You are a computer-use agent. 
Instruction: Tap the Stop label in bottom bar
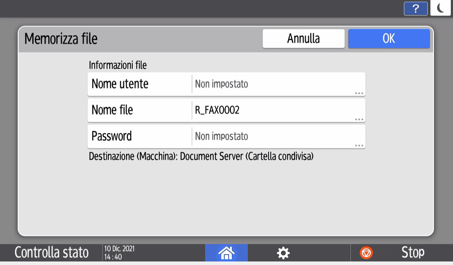[x=413, y=253]
